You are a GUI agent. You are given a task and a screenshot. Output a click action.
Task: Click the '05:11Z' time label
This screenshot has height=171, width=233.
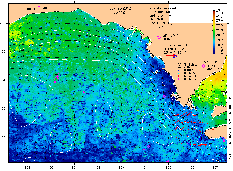click(119, 12)
